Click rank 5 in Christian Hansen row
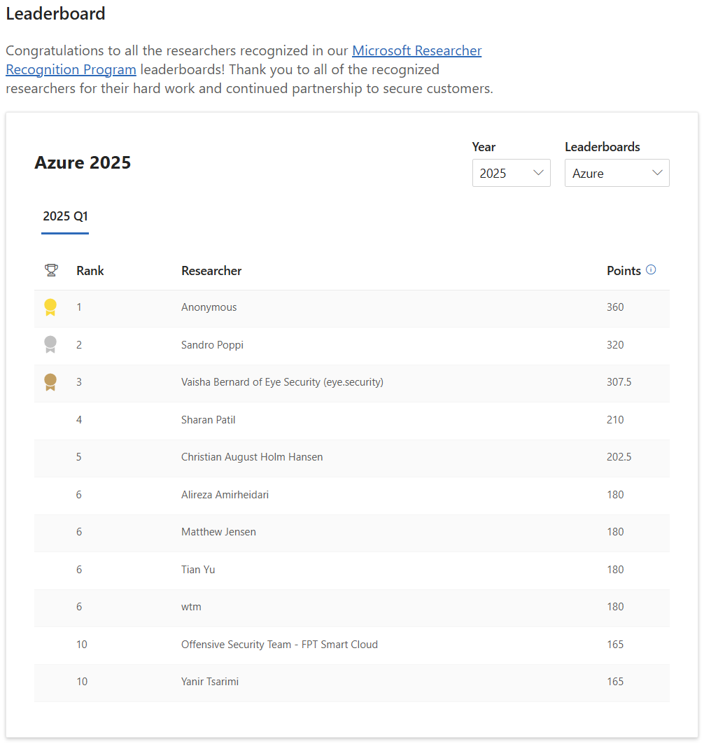 point(79,457)
